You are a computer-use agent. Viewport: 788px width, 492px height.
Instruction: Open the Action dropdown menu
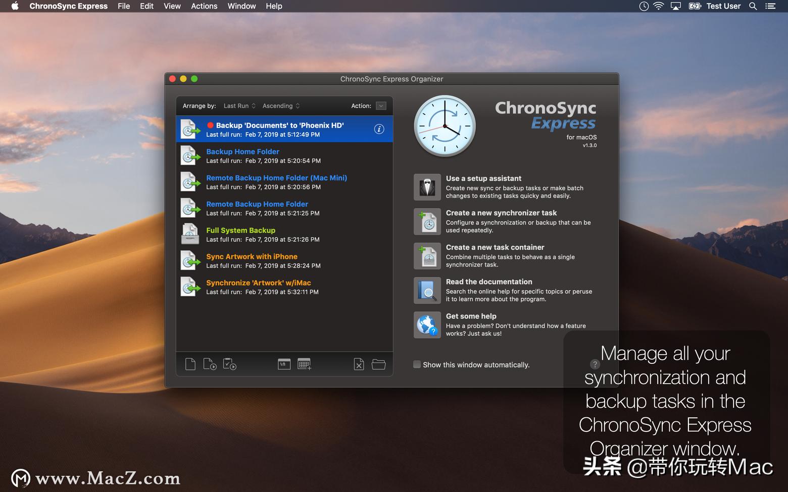pyautogui.click(x=381, y=106)
